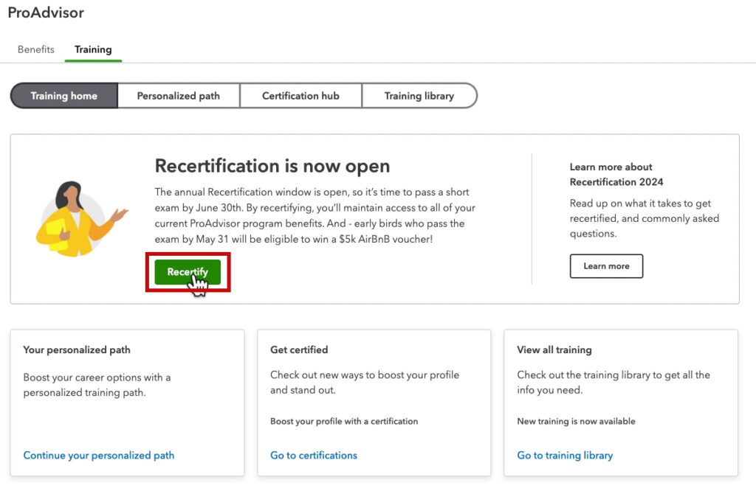The height and width of the screenshot is (494, 756).
Task: Follow the Go to certifications link
Action: [x=313, y=456]
